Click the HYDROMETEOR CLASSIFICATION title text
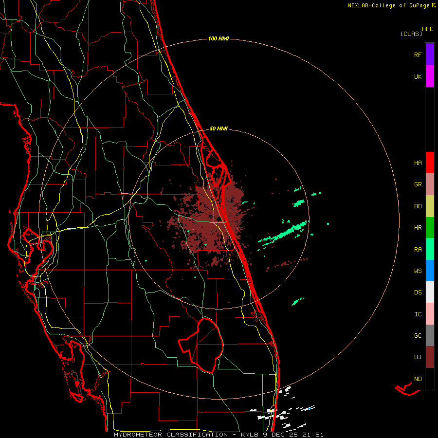Screen dimensions: 438x438 tap(171, 435)
